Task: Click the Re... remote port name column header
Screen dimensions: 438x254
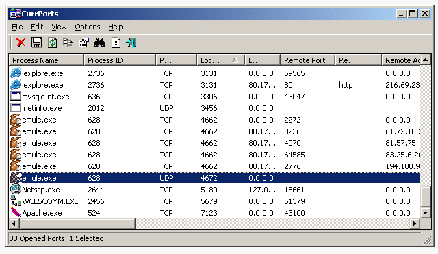Action: [359, 60]
